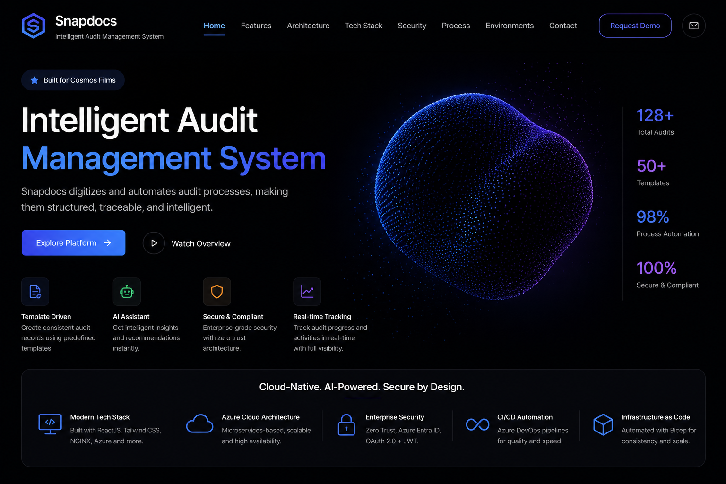Viewport: 726px width, 484px height.
Task: Click the CI/CD Automation infinity icon
Action: (x=477, y=424)
